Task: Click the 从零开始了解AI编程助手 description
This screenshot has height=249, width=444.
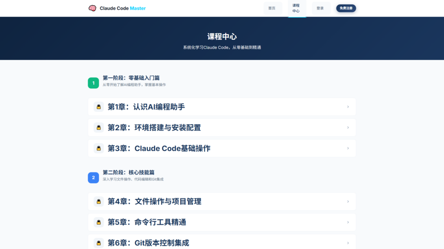Action: coord(134,85)
